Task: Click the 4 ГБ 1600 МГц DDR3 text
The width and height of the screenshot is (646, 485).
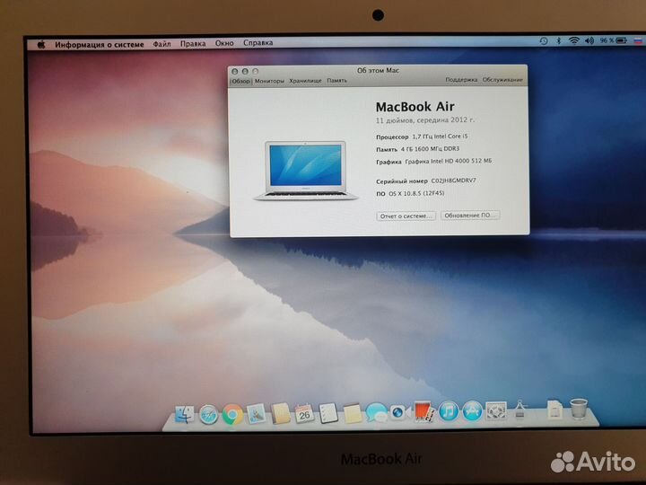Action: (x=430, y=149)
